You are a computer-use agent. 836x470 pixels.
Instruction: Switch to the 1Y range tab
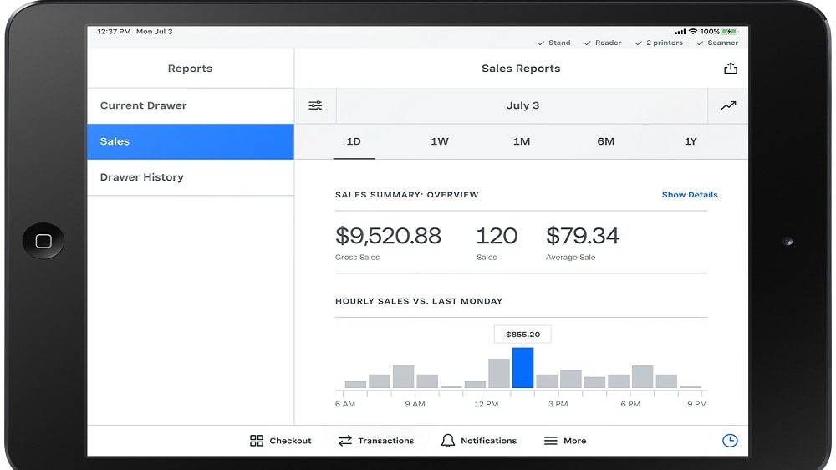pyautogui.click(x=691, y=141)
